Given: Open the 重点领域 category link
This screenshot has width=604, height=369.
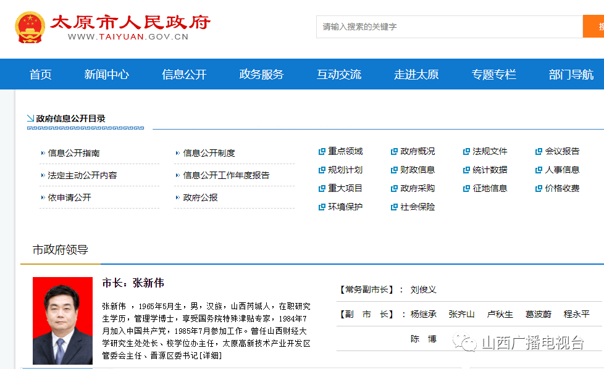Looking at the screenshot, I should pyautogui.click(x=345, y=151).
